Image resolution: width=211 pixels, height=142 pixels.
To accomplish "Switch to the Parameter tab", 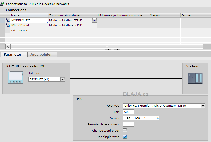I will coord(14,55).
